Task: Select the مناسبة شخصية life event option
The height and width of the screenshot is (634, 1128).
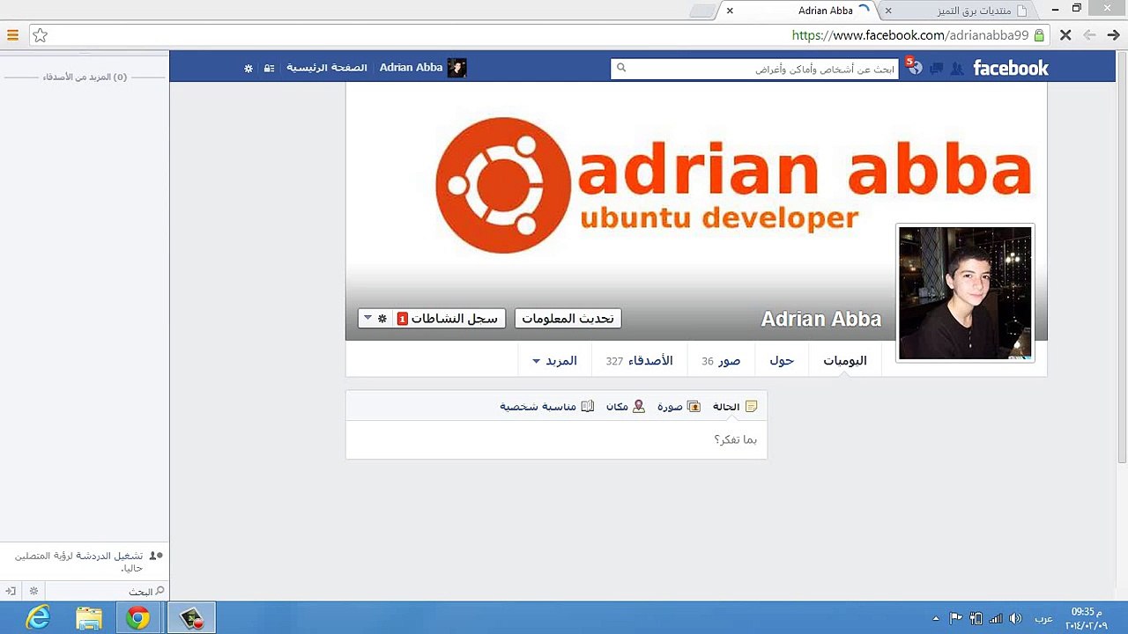Action: pos(546,407)
